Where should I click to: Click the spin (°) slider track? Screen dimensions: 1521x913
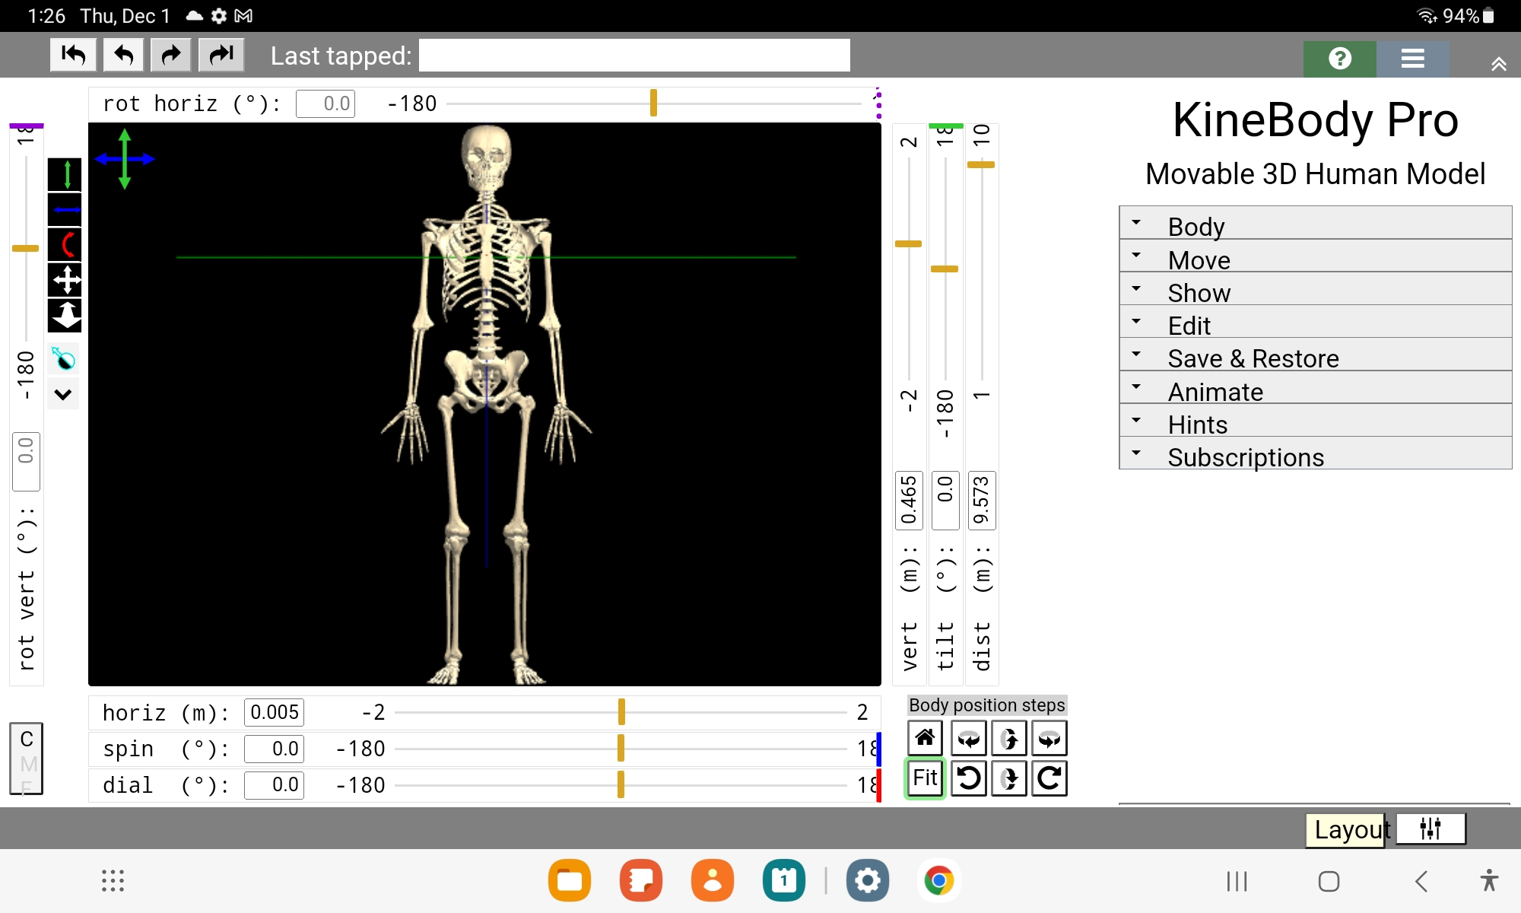pyautogui.click(x=621, y=749)
